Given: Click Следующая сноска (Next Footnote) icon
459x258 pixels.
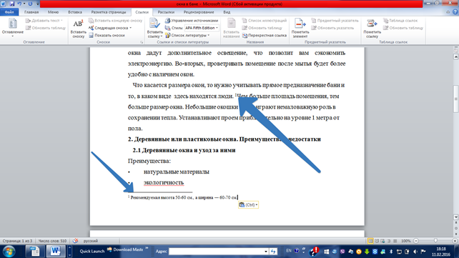Looking at the screenshot, I should (x=91, y=28).
